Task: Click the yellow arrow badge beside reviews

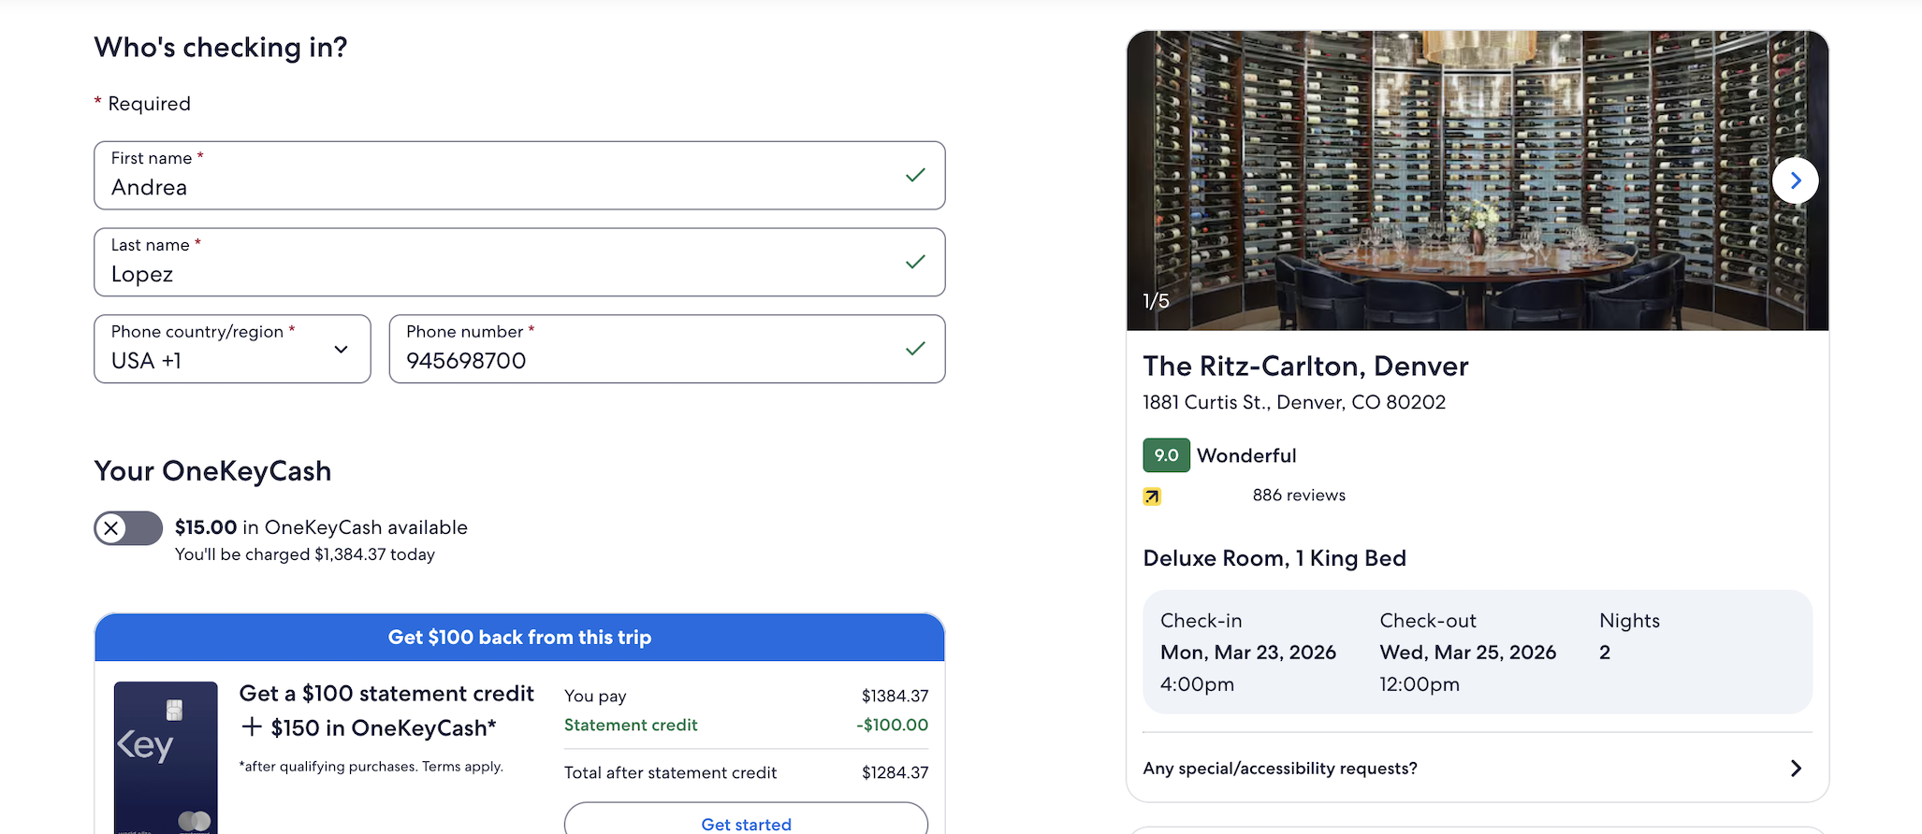Action: pos(1152,496)
